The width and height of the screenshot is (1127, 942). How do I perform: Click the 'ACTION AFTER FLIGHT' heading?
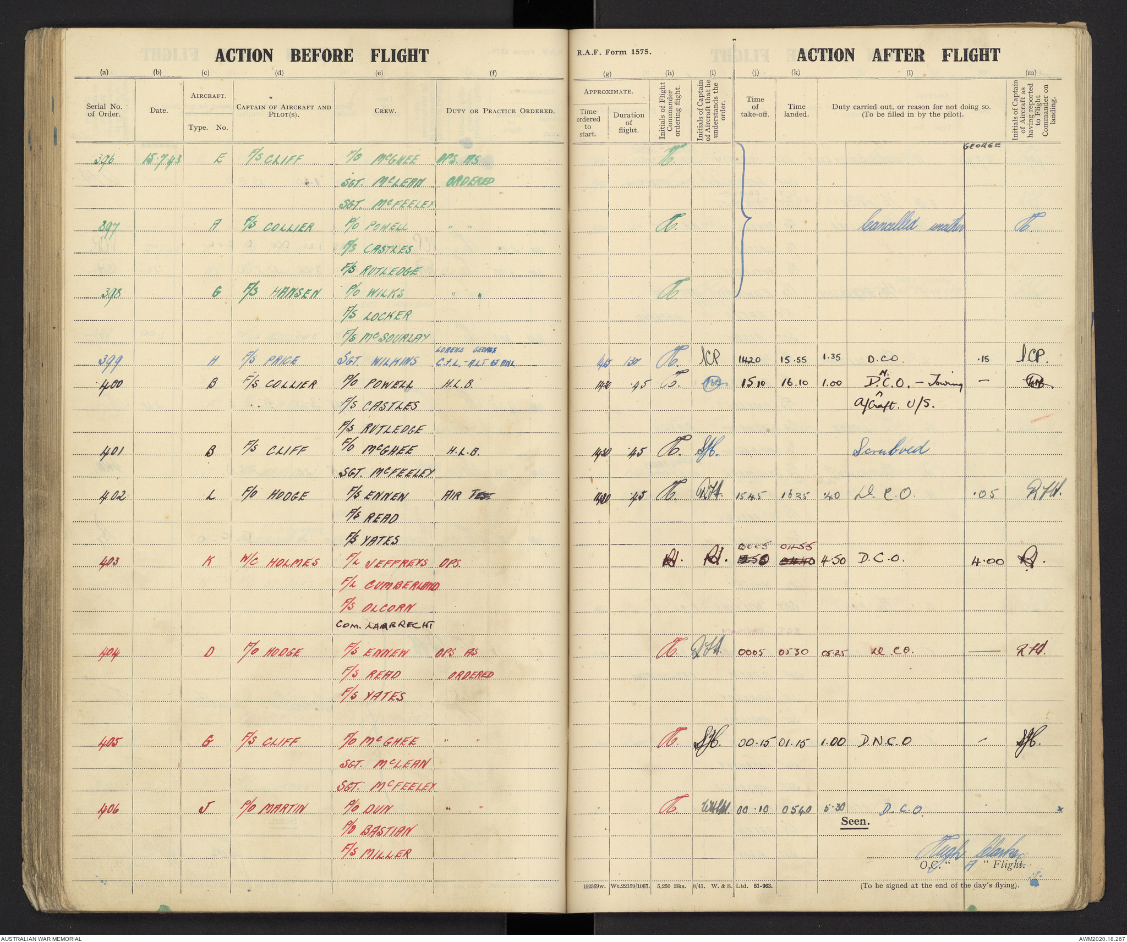point(898,55)
